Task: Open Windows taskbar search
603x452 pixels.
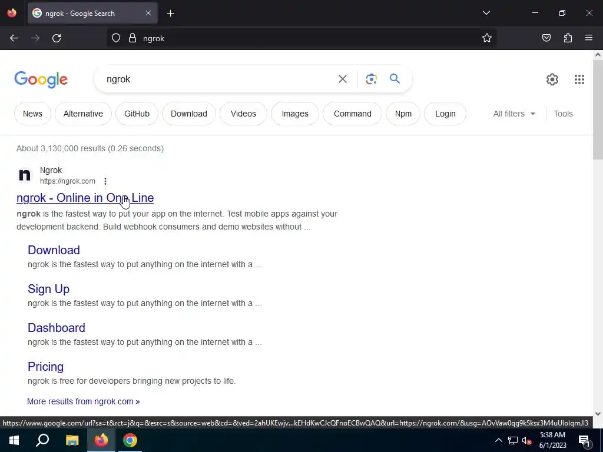Action: 42,440
